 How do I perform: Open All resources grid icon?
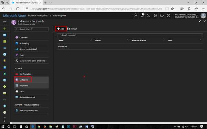[x=4, y=42]
